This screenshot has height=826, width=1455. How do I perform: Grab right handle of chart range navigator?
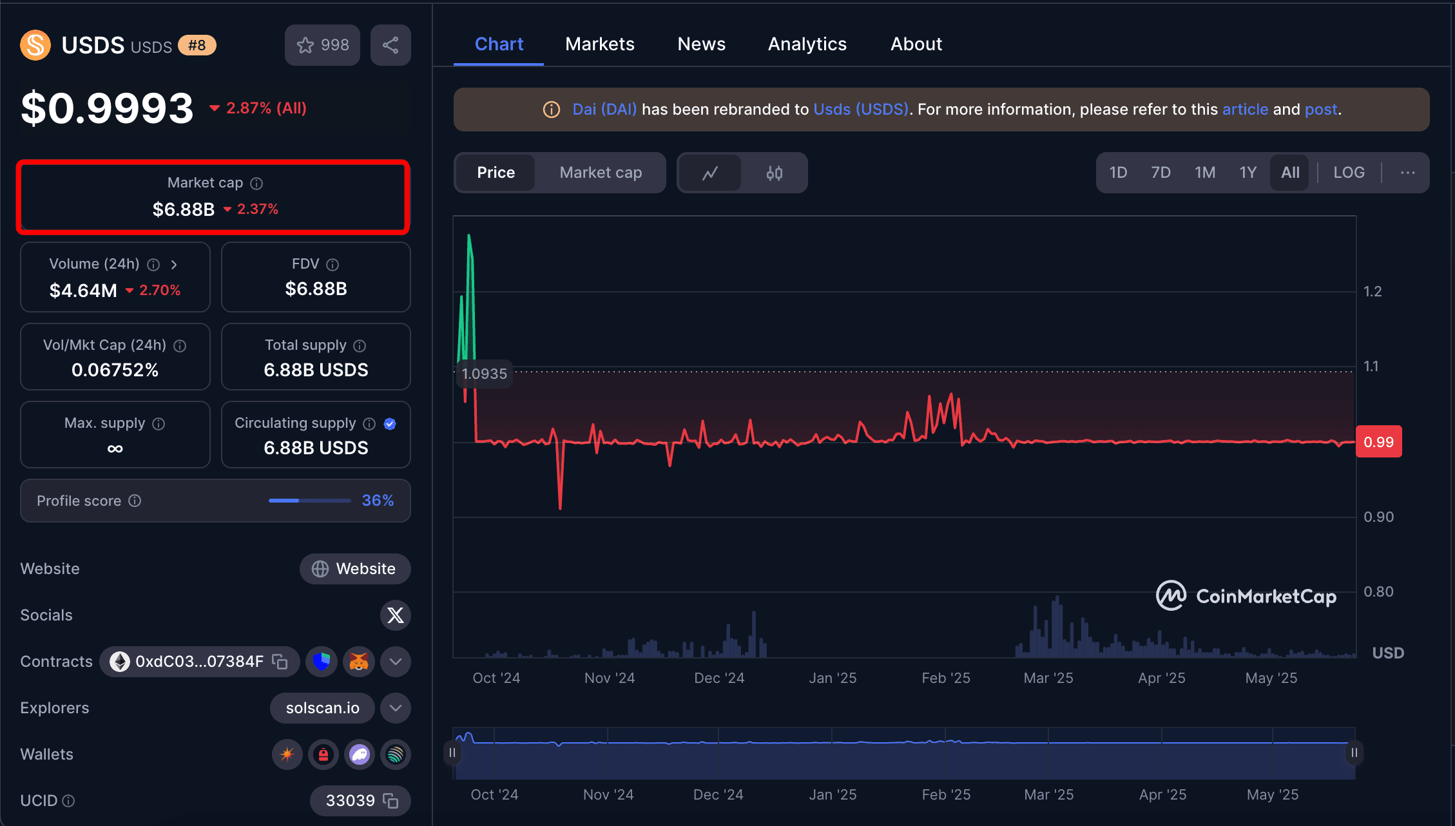[x=1354, y=753]
